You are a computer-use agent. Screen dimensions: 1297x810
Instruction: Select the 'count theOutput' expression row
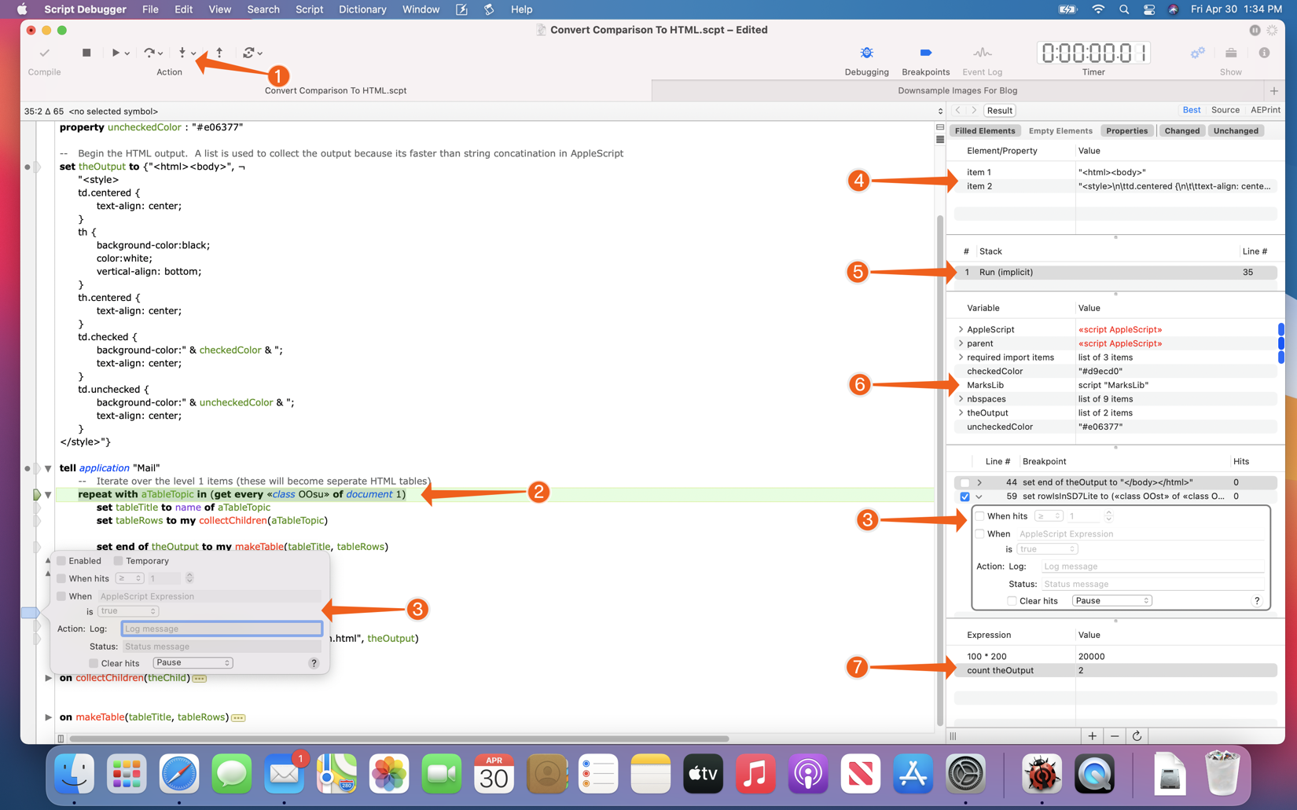click(x=1115, y=670)
